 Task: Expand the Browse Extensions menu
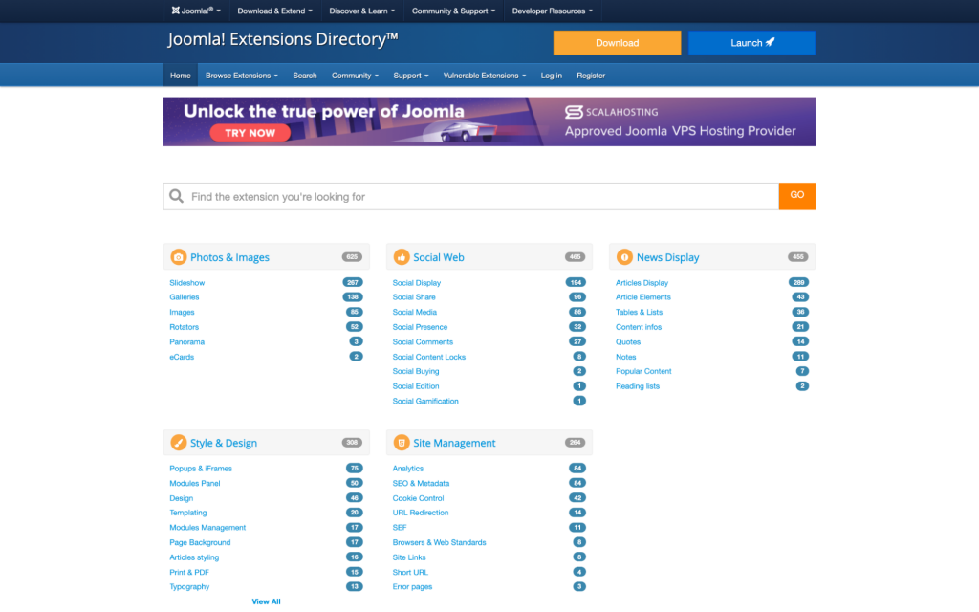[242, 75]
